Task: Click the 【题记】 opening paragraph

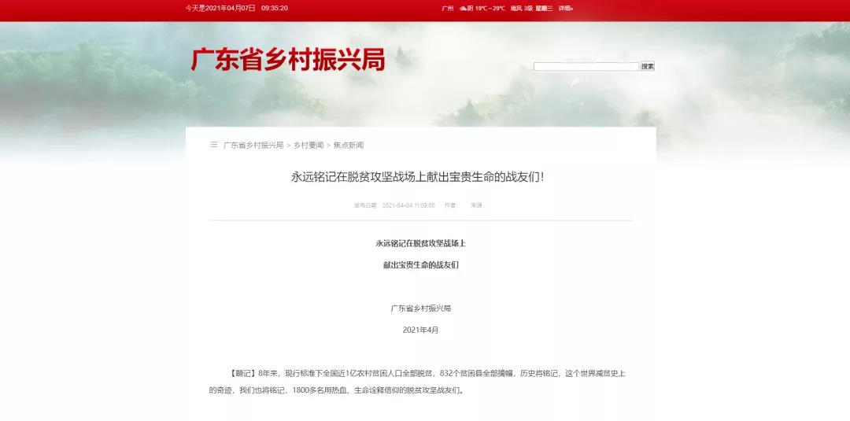Action: 421,381
